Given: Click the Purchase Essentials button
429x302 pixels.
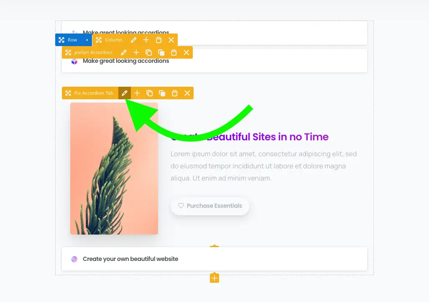Looking at the screenshot, I should (x=210, y=206).
